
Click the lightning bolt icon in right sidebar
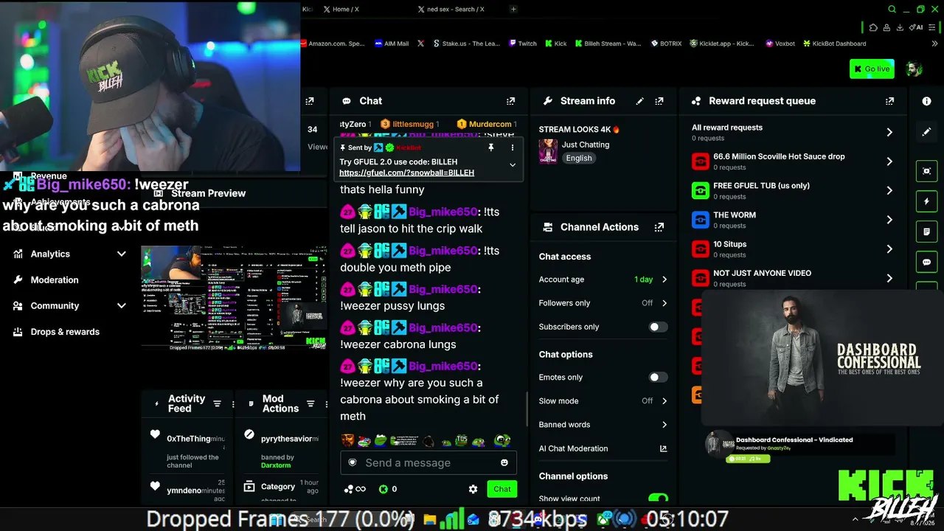pyautogui.click(x=927, y=201)
